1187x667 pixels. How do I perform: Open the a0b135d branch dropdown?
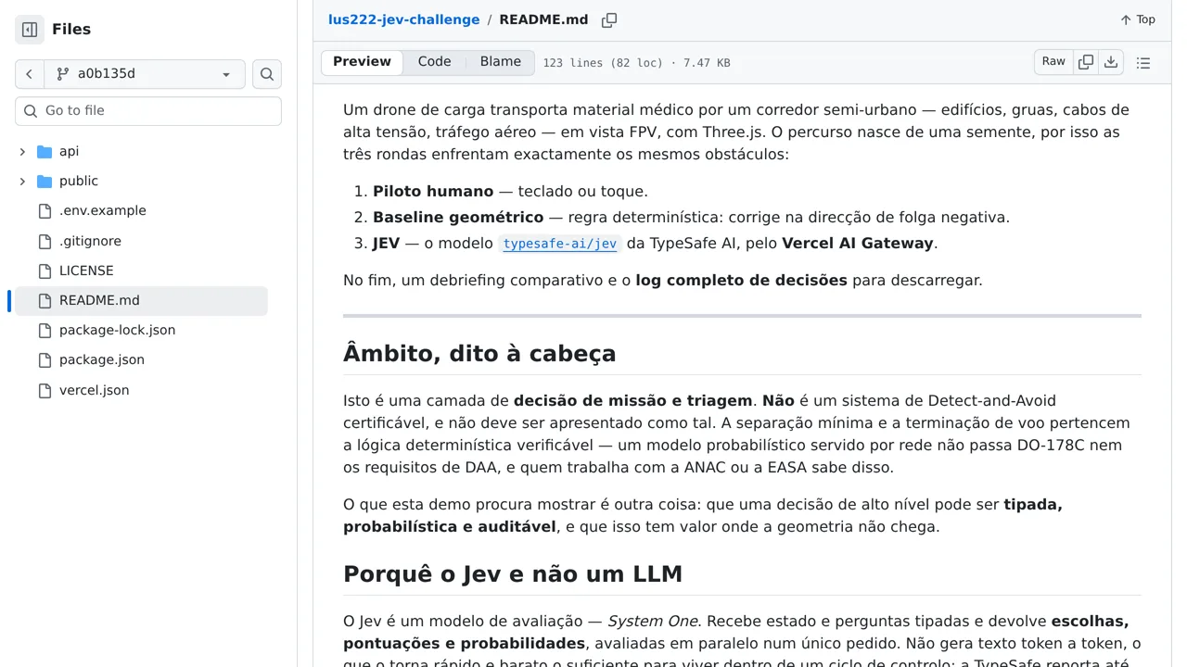pos(145,74)
